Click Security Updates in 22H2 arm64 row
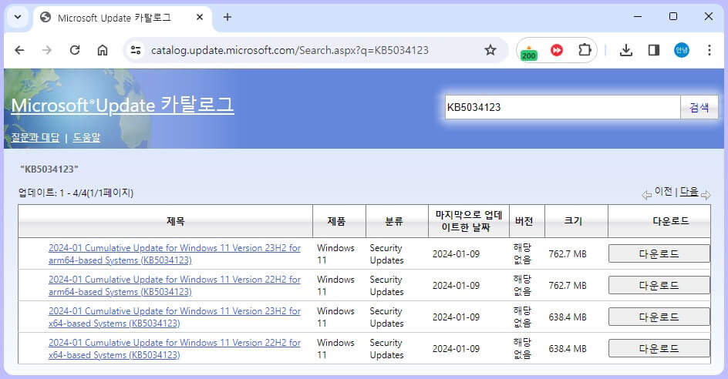 coord(387,285)
